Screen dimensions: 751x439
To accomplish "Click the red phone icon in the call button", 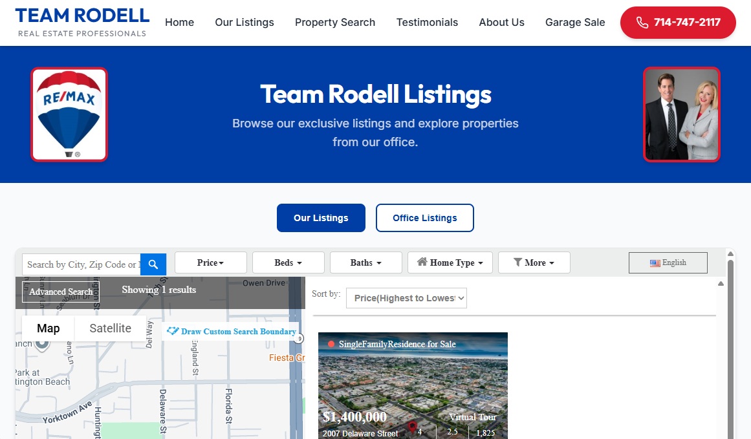I will tap(642, 22).
